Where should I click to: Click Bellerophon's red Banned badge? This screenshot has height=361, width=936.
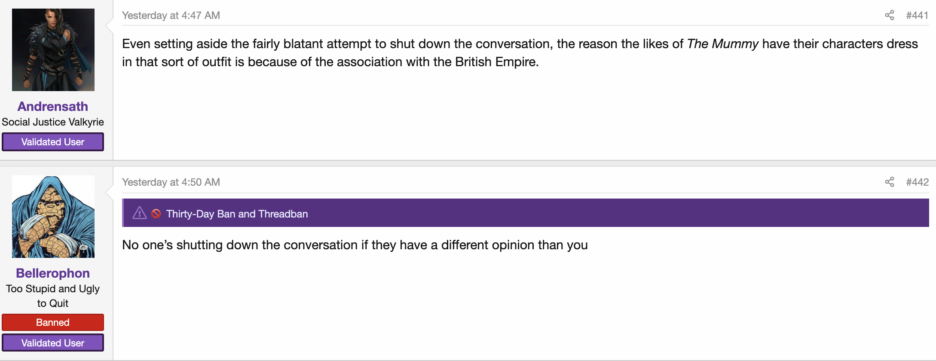pos(53,322)
